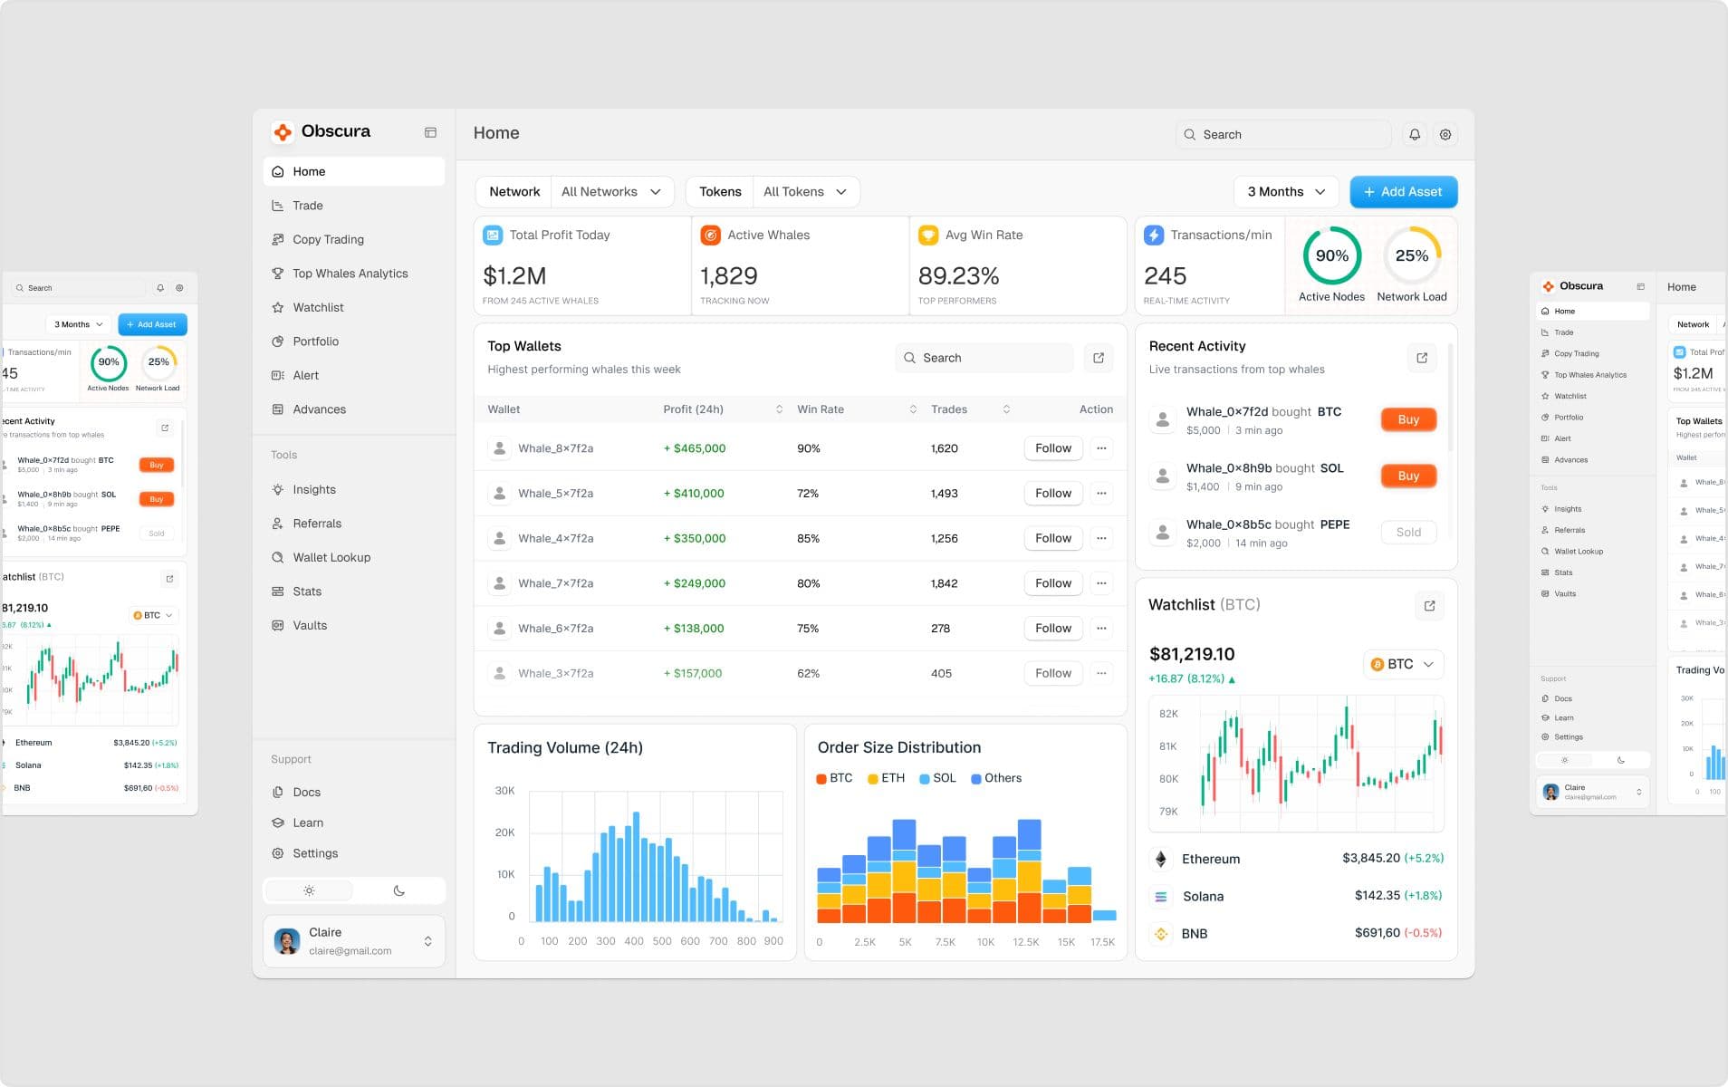Buy SOL from Whale_0×8h9b activity
Viewport: 1728px width, 1087px height.
[x=1408, y=476]
